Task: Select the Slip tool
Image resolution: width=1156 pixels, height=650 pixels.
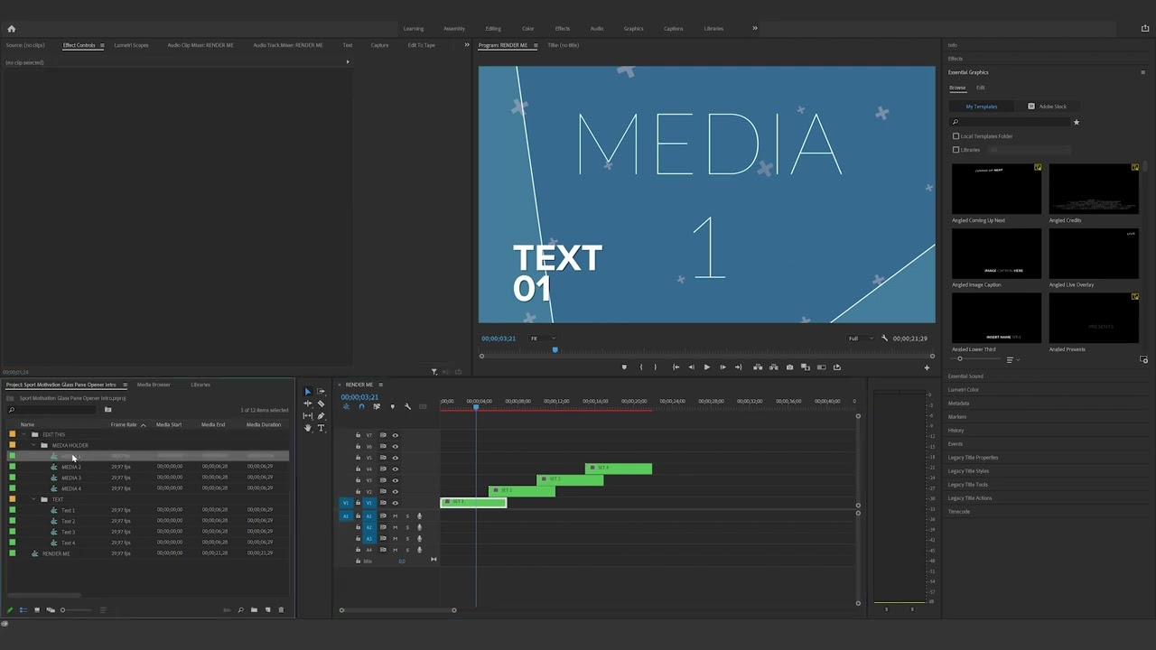Action: 307,416
